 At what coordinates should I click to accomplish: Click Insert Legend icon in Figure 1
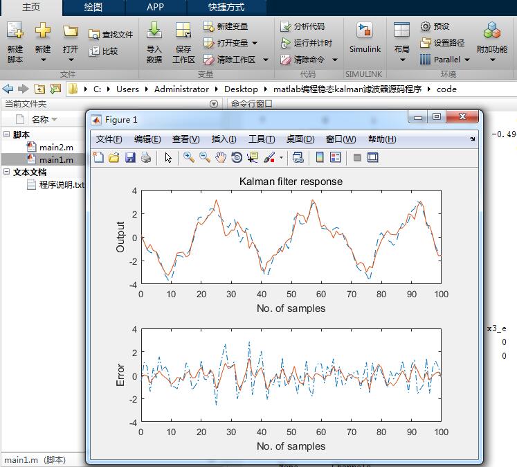point(336,157)
